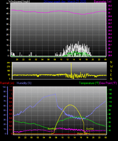
Task: Click the 'Moon Set' marker label
Action: click(82, 134)
